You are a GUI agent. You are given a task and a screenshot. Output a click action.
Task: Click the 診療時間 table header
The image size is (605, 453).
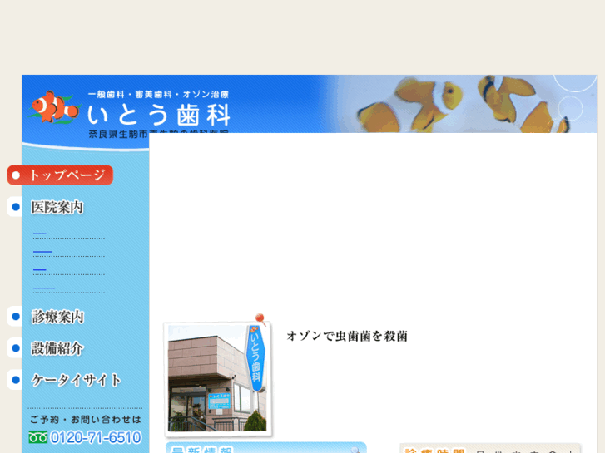pyautogui.click(x=435, y=450)
